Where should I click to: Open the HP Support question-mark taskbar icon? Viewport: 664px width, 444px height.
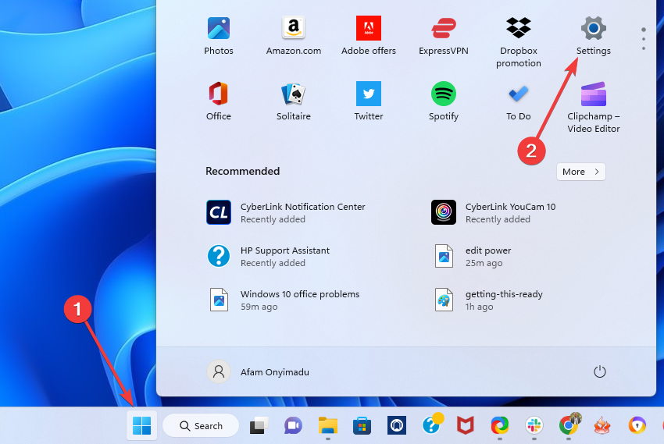coord(431,424)
